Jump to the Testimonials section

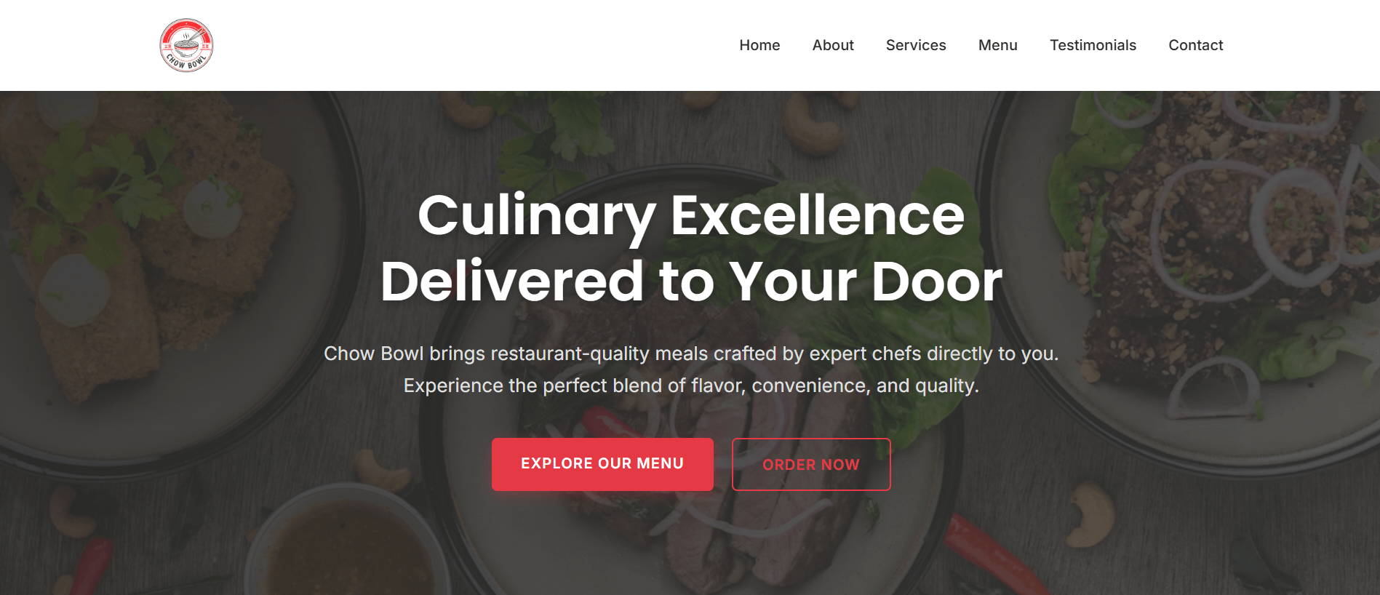pos(1093,45)
